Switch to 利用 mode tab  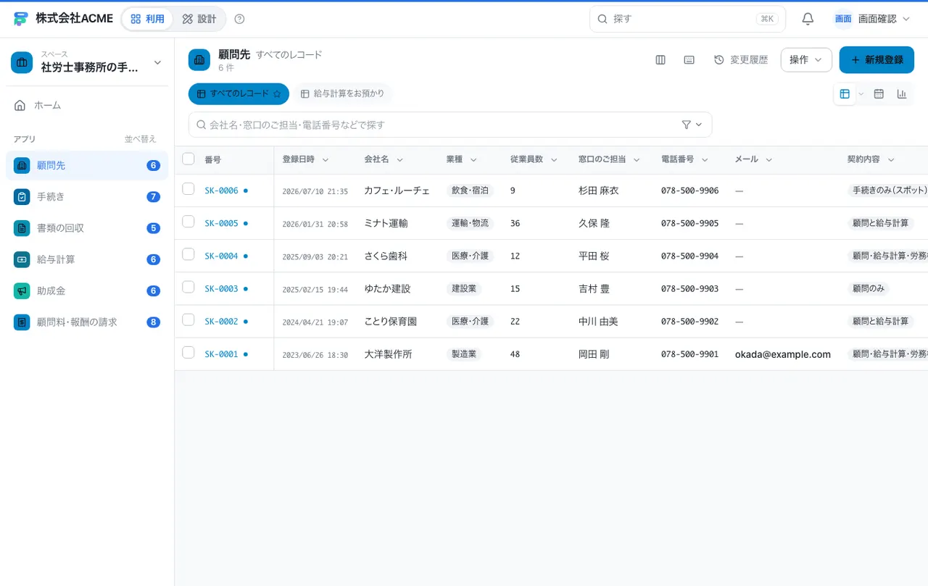point(147,19)
